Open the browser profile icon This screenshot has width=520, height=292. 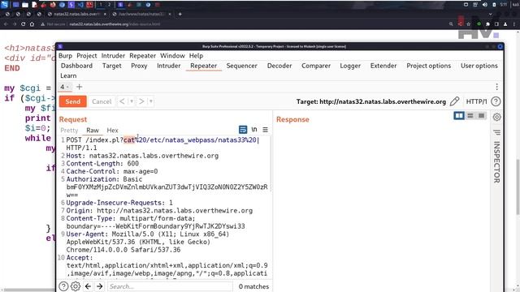point(505,24)
